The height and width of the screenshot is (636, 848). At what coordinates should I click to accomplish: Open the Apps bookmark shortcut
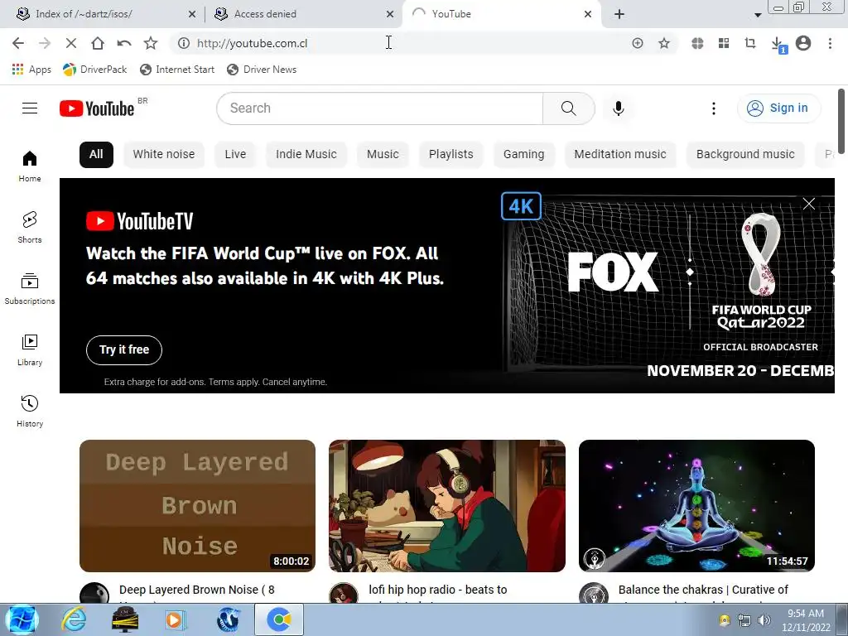pyautogui.click(x=31, y=70)
